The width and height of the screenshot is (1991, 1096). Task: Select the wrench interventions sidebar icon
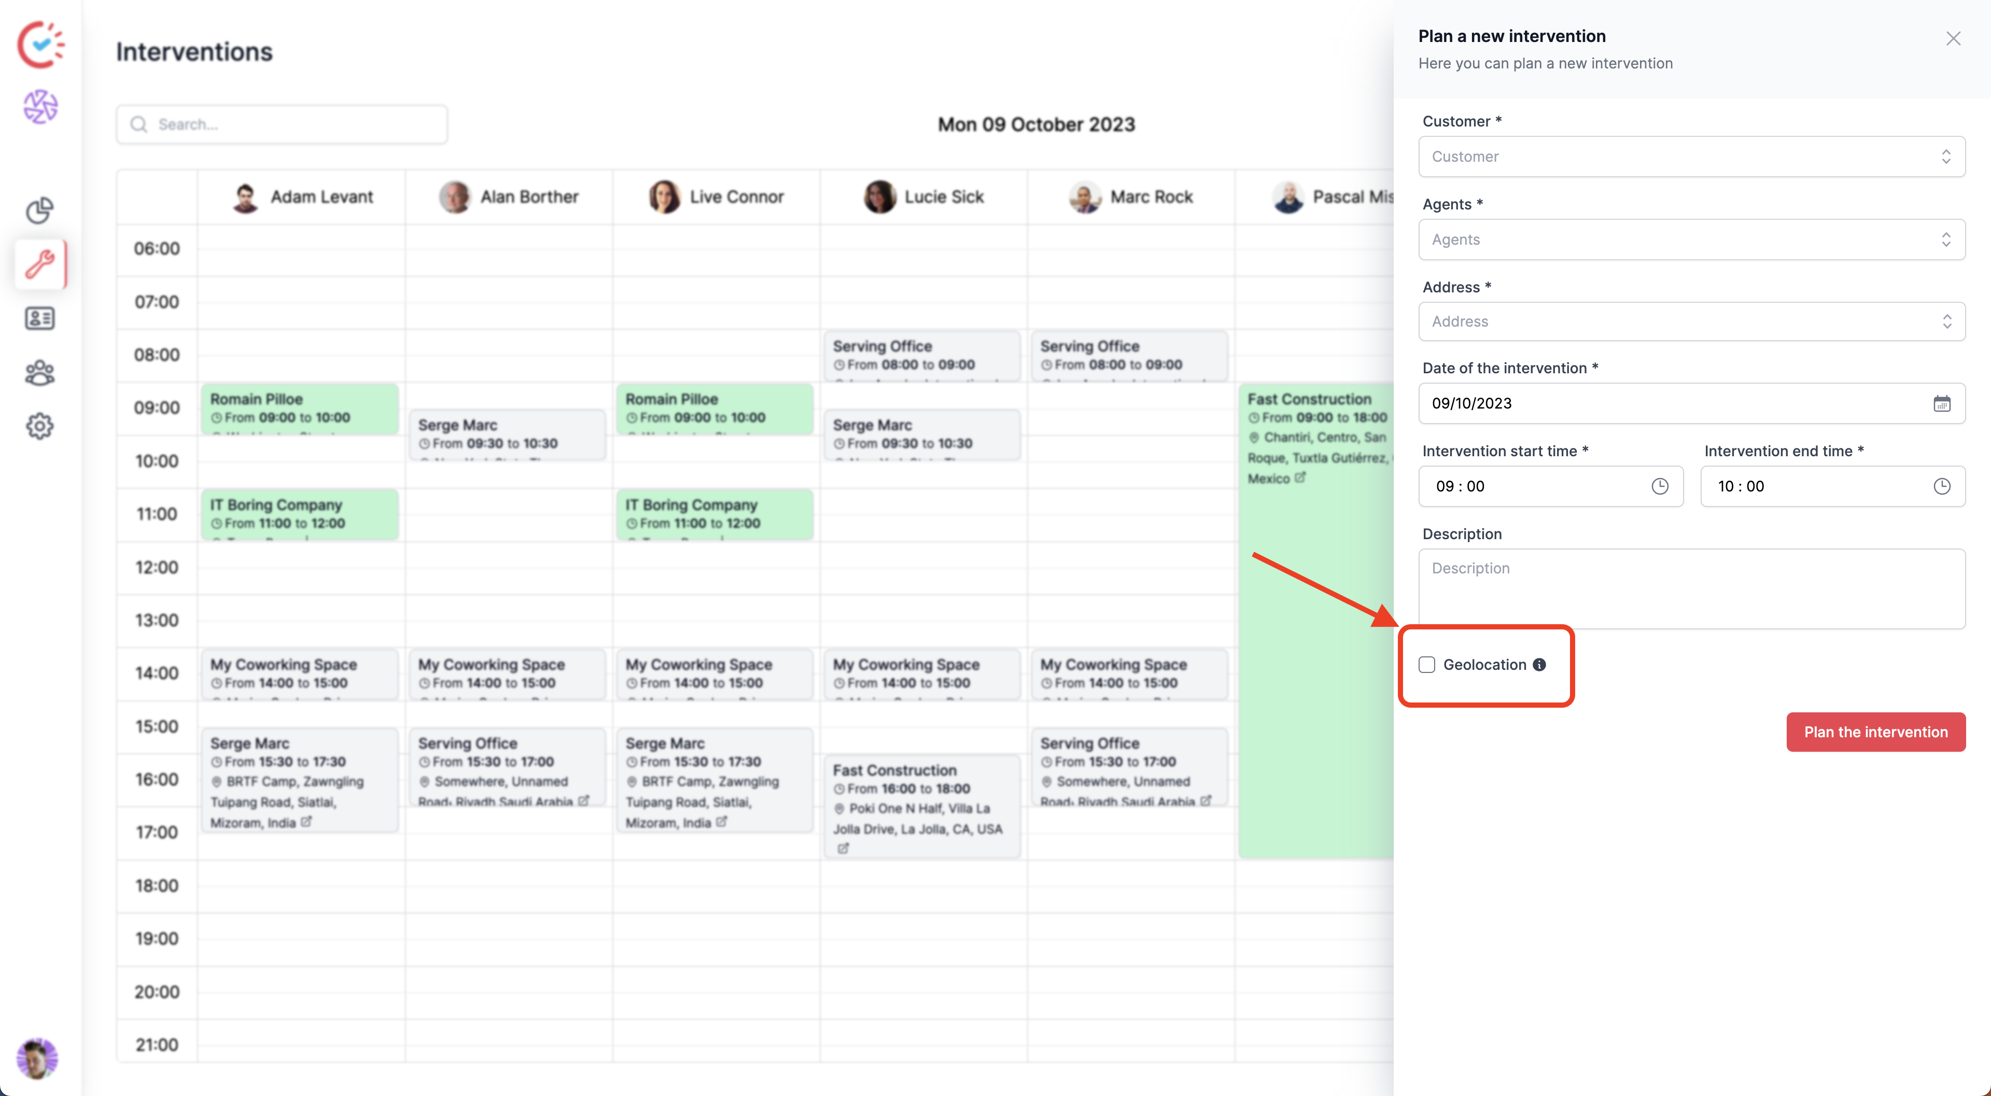[39, 263]
